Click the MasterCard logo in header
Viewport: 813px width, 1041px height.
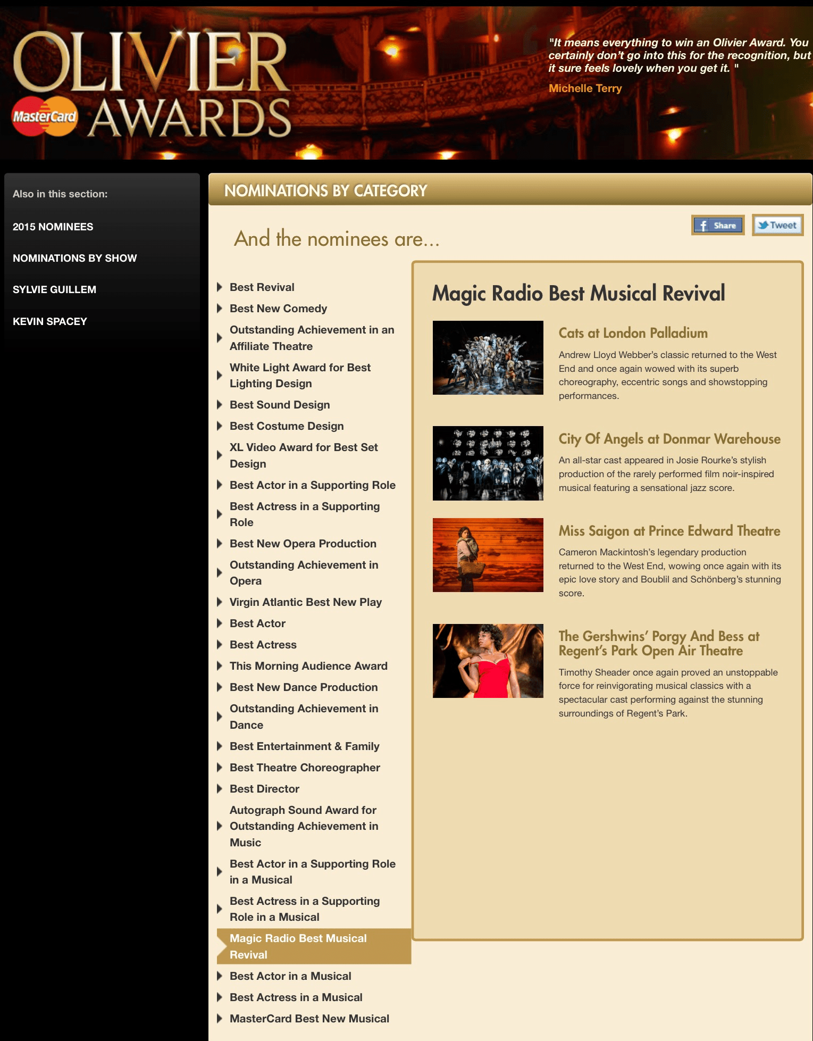pos(45,116)
